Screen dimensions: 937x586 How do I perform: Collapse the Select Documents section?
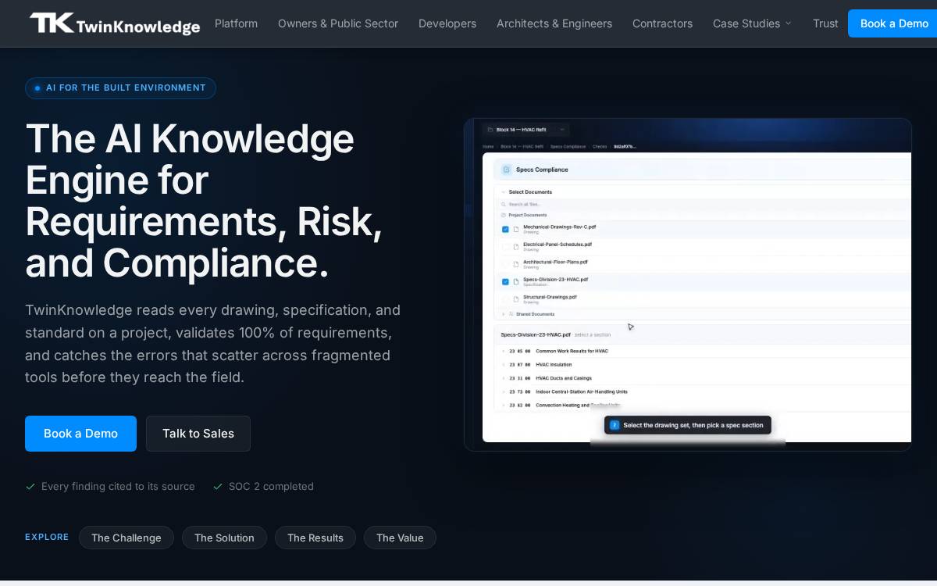click(x=504, y=192)
